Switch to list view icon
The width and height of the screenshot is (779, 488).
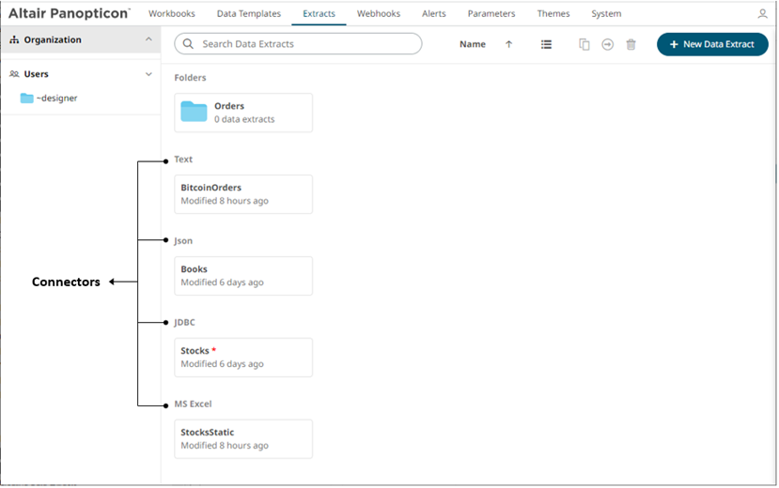point(546,45)
